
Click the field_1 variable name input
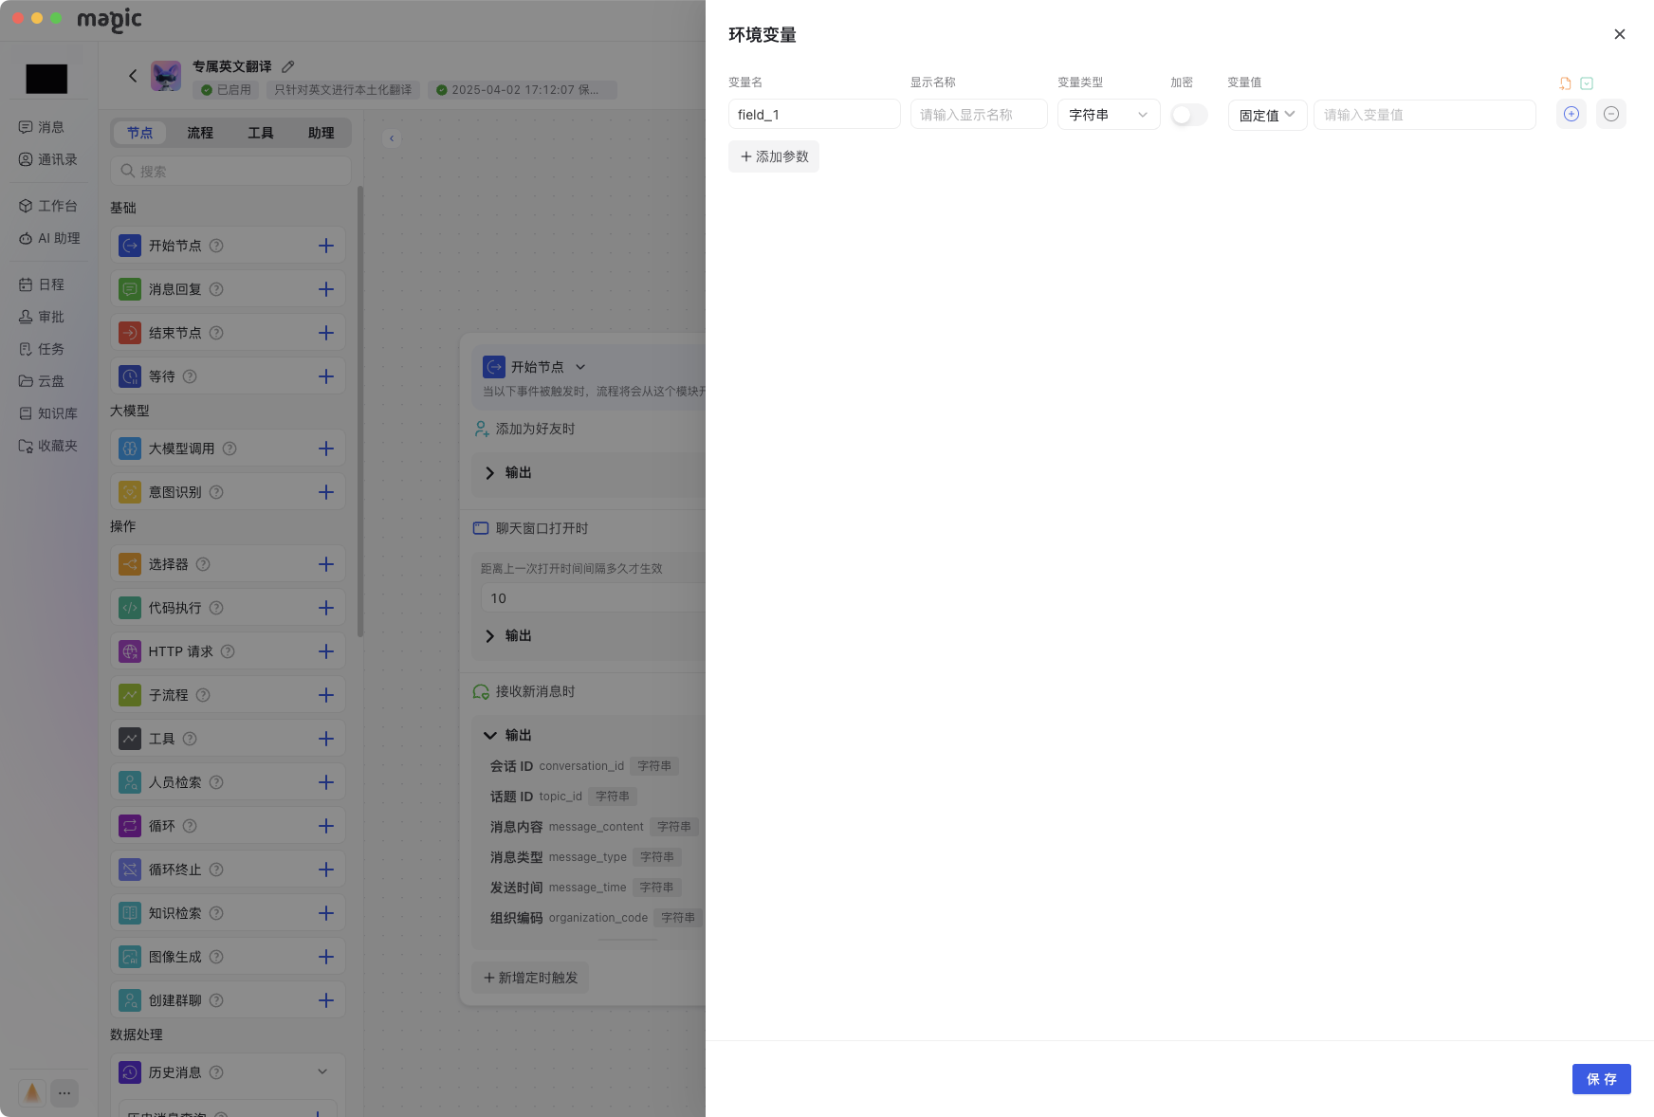point(814,115)
